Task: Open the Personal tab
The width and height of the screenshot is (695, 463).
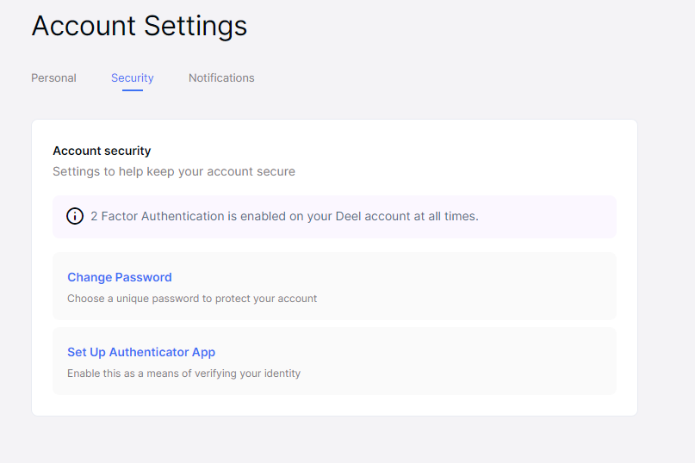Action: click(53, 78)
